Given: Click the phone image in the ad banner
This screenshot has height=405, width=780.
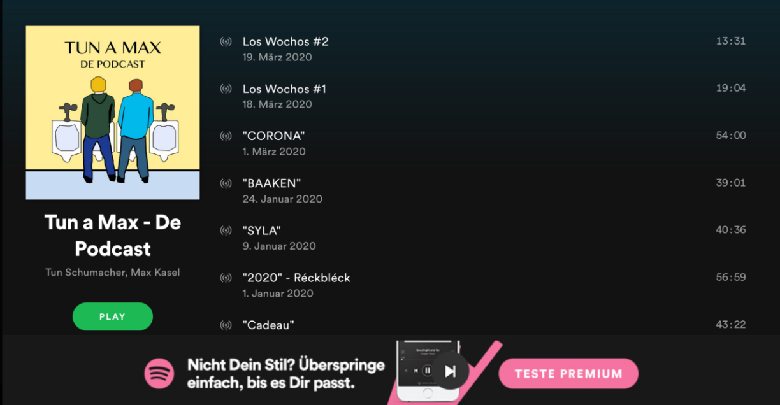Looking at the screenshot, I should tap(428, 371).
